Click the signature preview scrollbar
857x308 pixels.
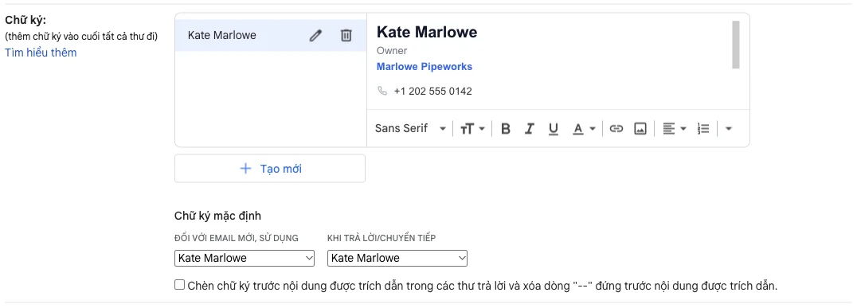pos(736,45)
